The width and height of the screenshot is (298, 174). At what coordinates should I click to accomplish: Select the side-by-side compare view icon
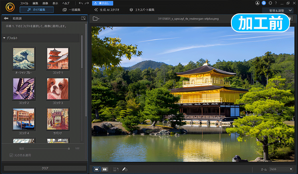coord(104,169)
